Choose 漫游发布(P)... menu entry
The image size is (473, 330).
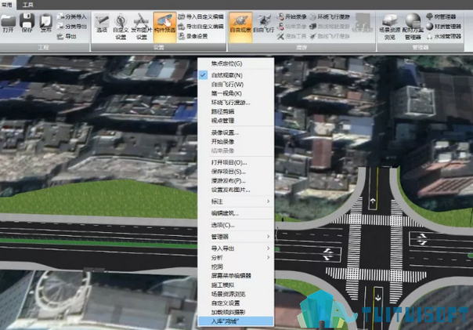coord(236,180)
